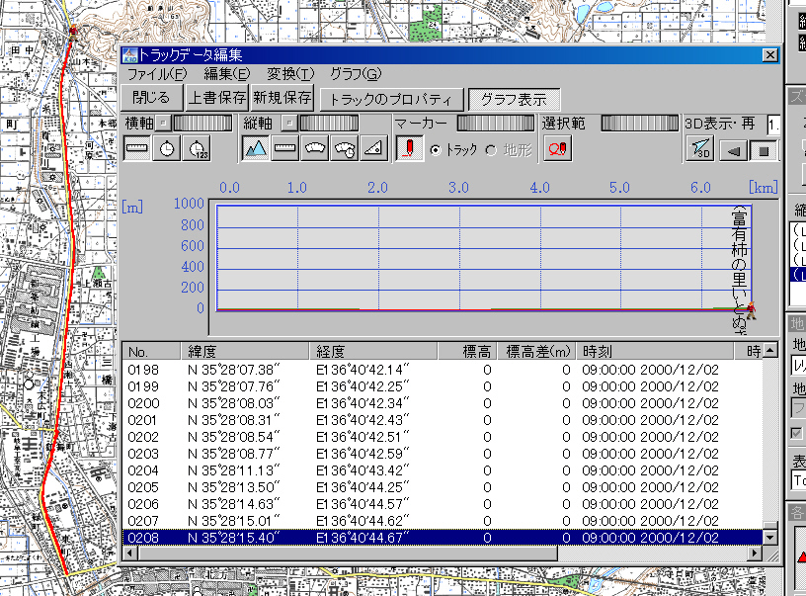Select the トラック radio button
Image resolution: width=806 pixels, height=596 pixels.
[436, 149]
